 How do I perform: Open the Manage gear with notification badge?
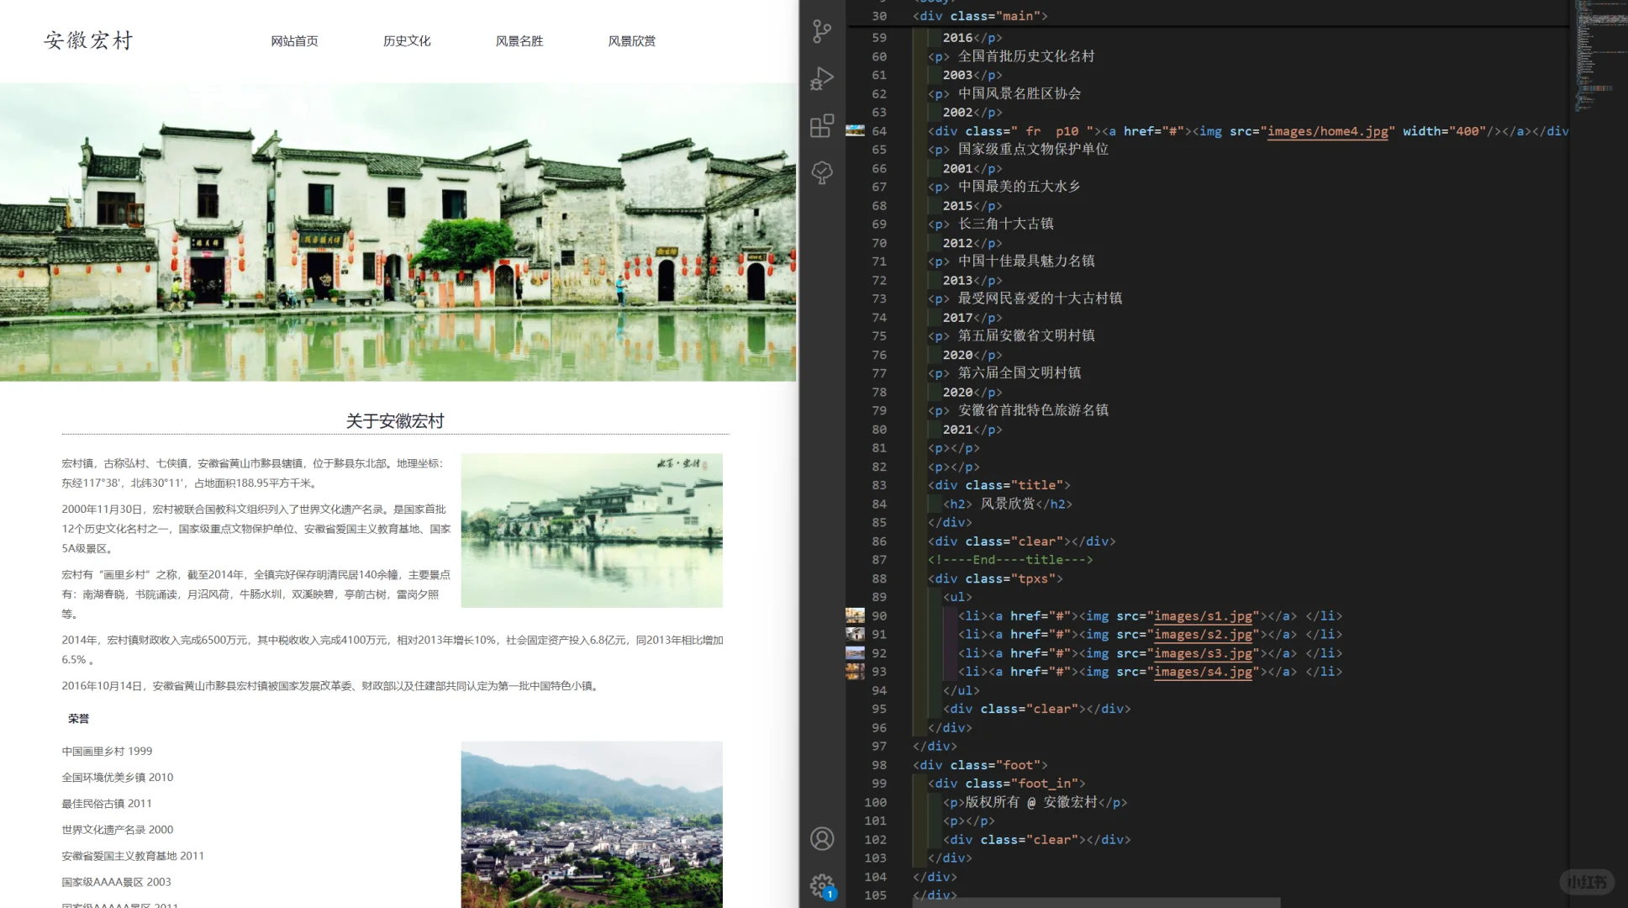pyautogui.click(x=821, y=885)
